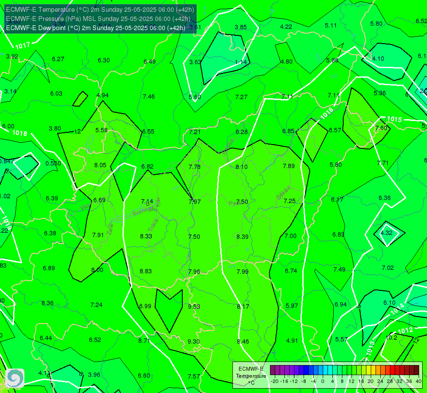Click the isobar label '1017'
The height and width of the screenshot is (393, 427).
23,45
